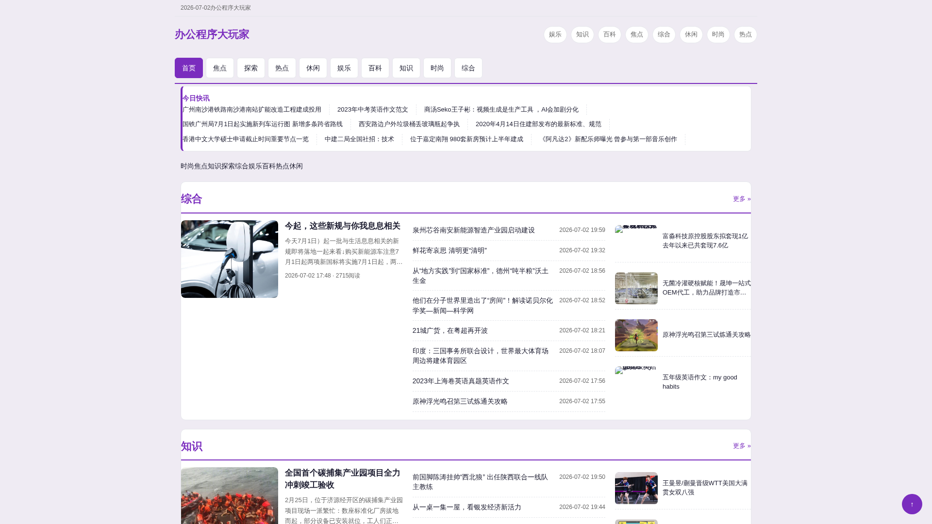Open 西安路边户外垃圾桶丢玻璃瓶起争执 link
The width and height of the screenshot is (932, 524).
tap(409, 124)
